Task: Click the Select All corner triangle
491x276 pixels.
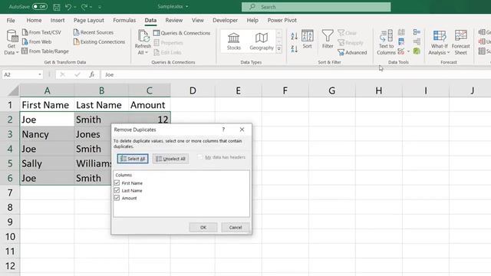Action: pyautogui.click(x=14, y=90)
